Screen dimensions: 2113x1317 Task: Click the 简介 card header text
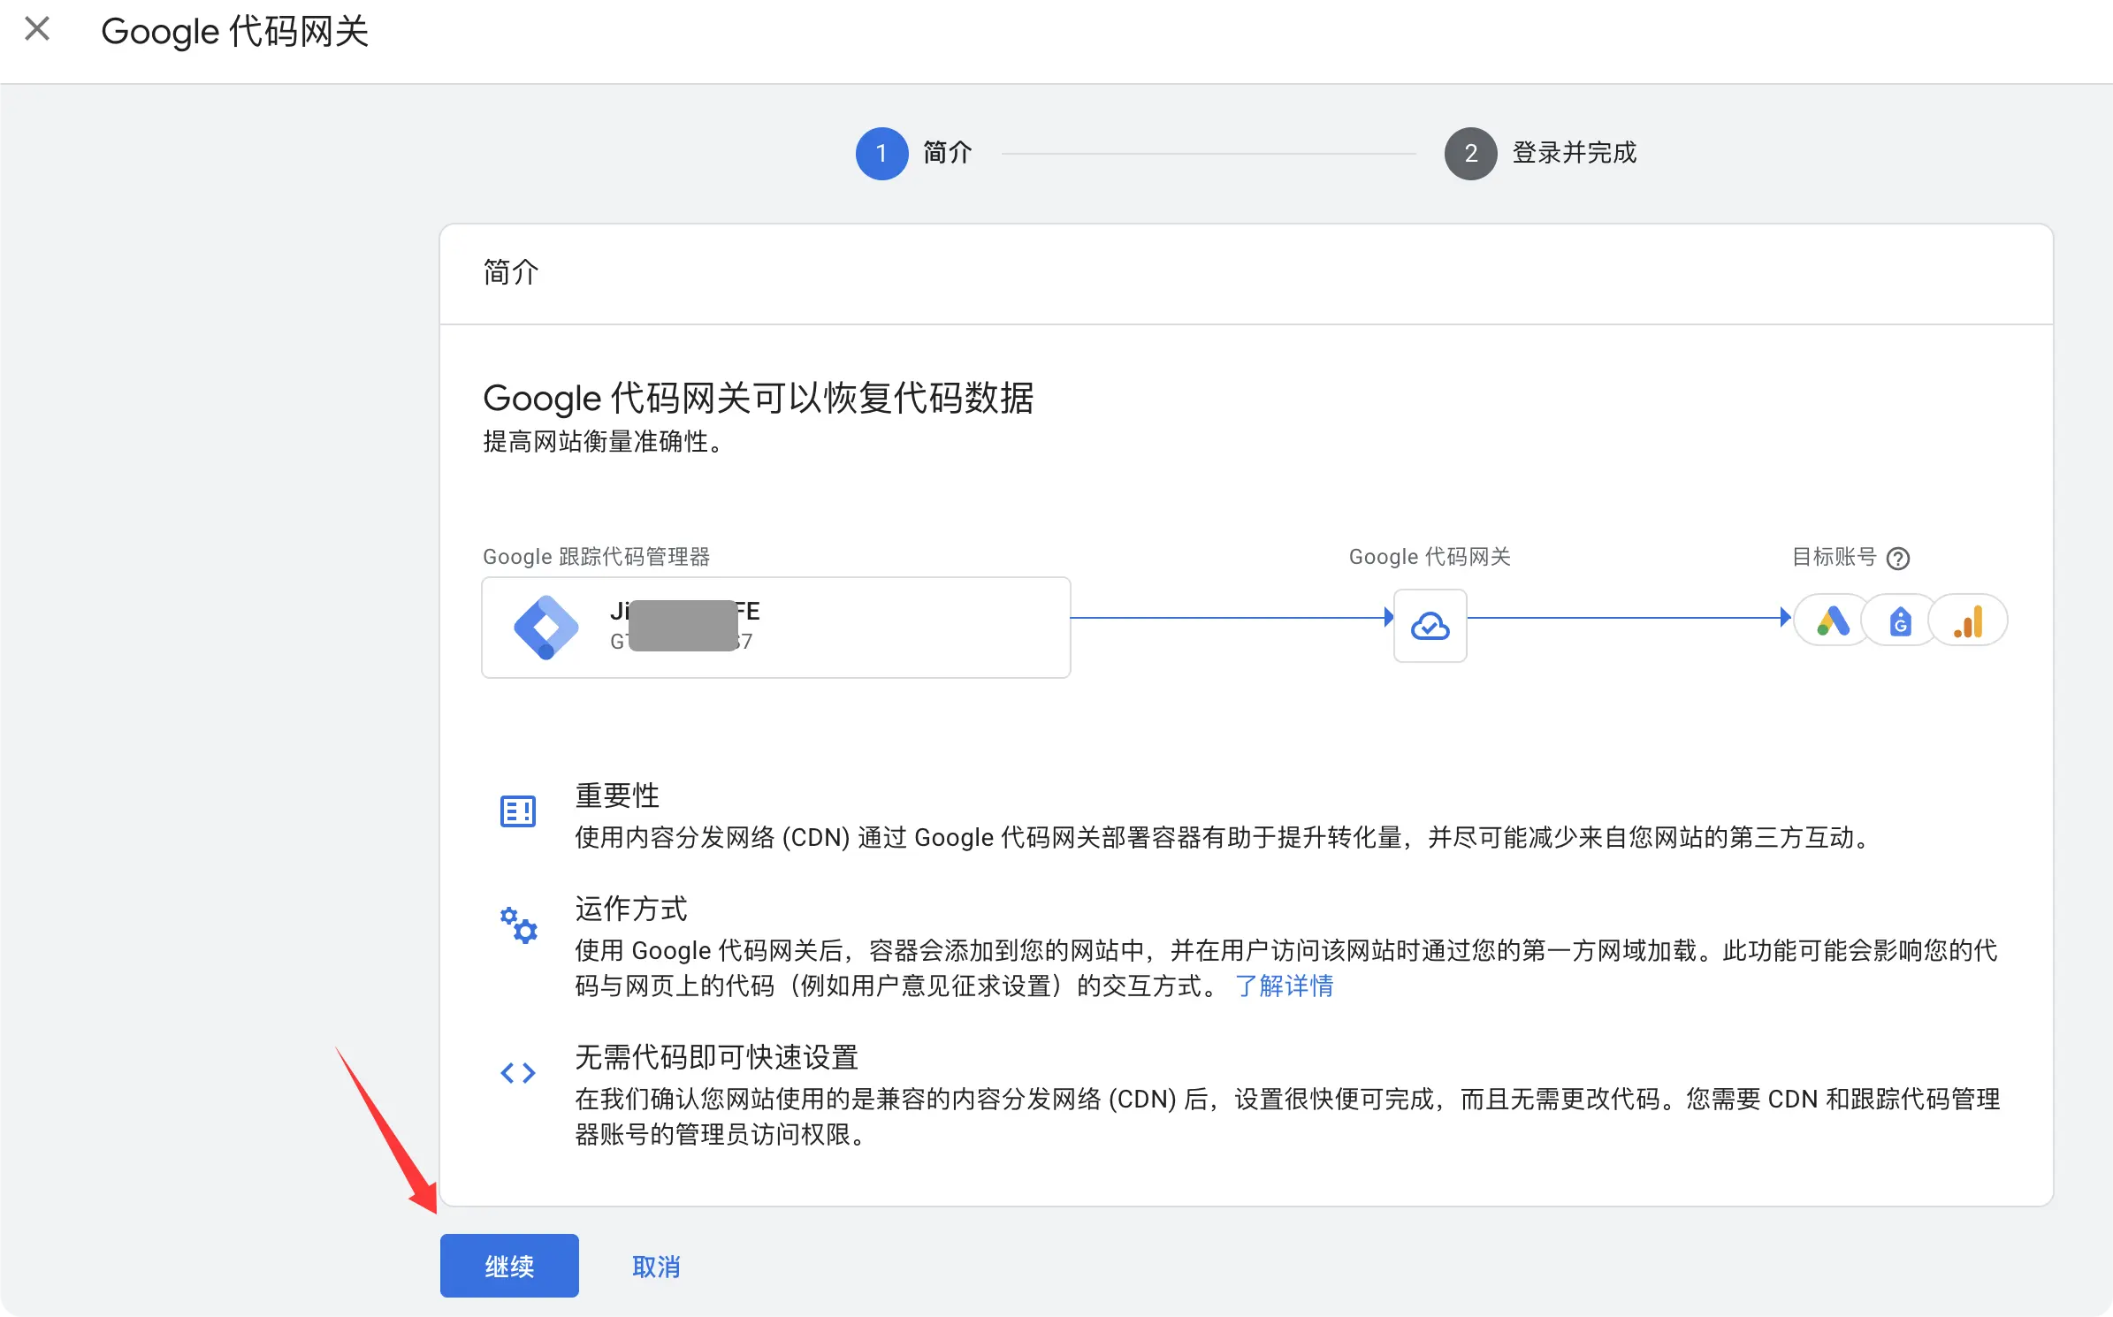point(511,272)
